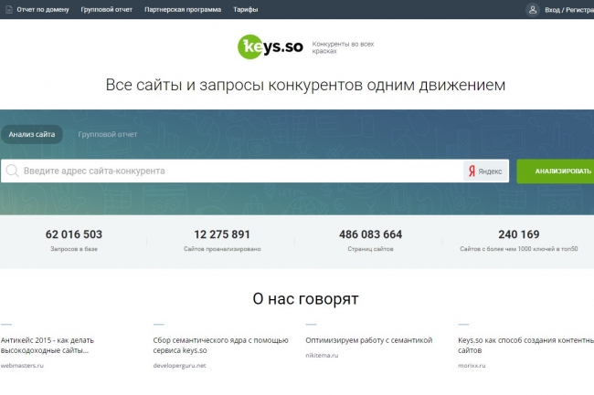Click the Конкуренты во всех красках tagline

click(343, 47)
